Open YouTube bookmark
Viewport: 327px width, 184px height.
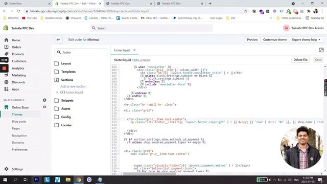point(30,18)
